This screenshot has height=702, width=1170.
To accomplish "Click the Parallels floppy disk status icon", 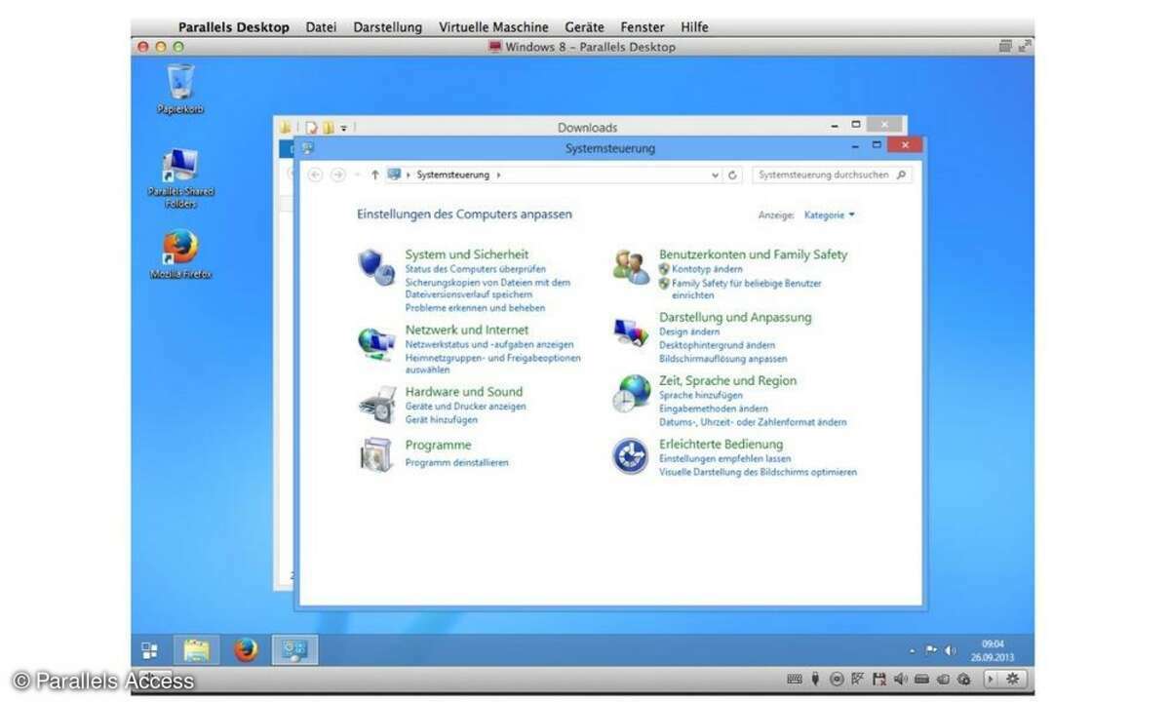I will pos(879,679).
